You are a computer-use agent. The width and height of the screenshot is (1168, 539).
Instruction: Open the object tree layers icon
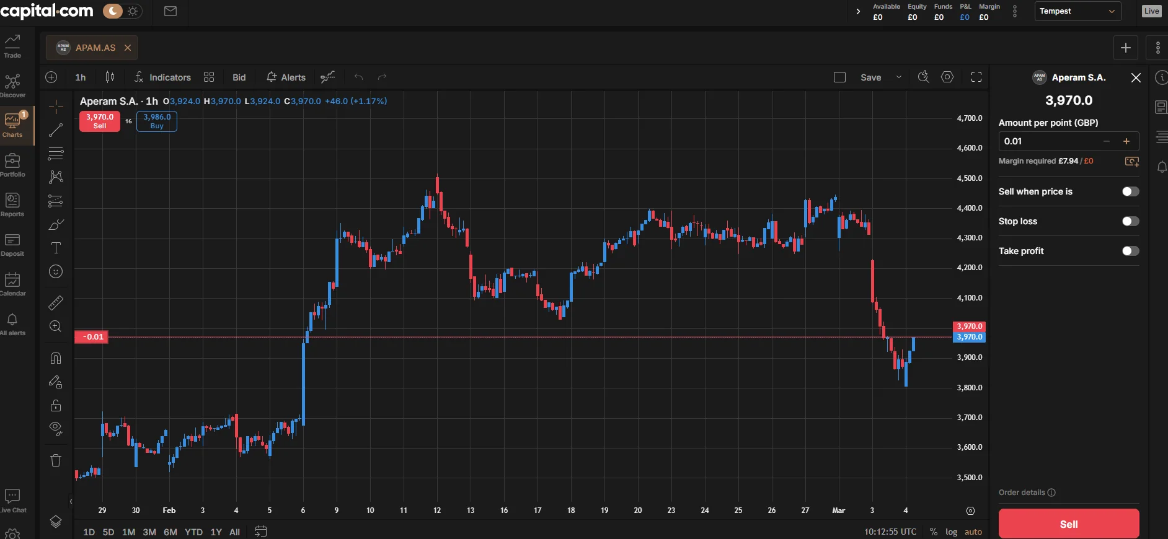point(56,522)
